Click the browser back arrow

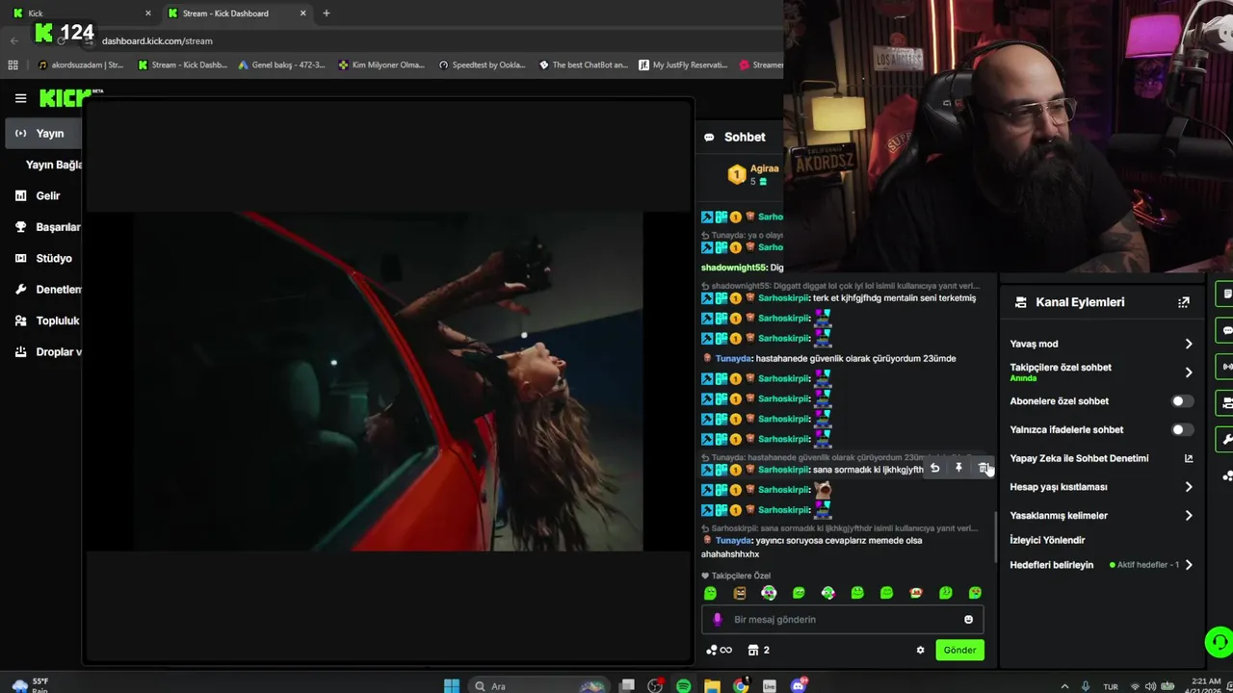tap(13, 40)
